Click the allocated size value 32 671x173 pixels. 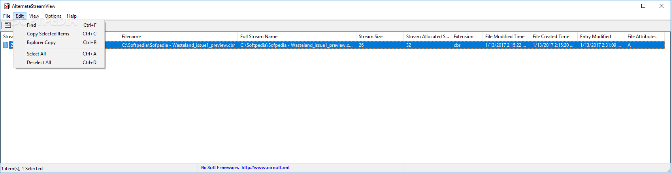point(409,45)
